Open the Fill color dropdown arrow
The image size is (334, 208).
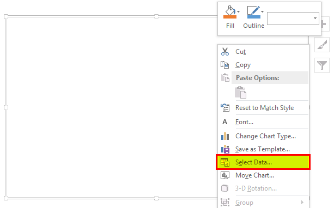pyautogui.click(x=238, y=12)
